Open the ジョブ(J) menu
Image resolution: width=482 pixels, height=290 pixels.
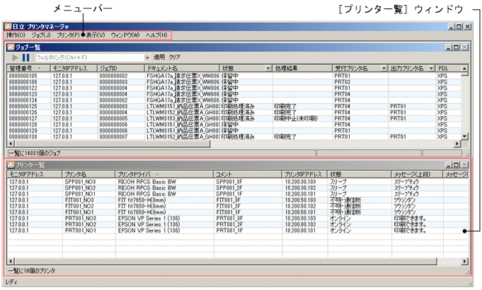pos(41,35)
